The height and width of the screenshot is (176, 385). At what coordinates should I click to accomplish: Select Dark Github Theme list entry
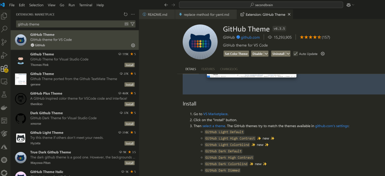click(75, 118)
